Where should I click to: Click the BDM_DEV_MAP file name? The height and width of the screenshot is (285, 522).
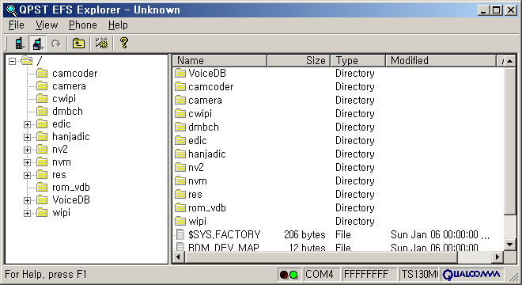224,248
